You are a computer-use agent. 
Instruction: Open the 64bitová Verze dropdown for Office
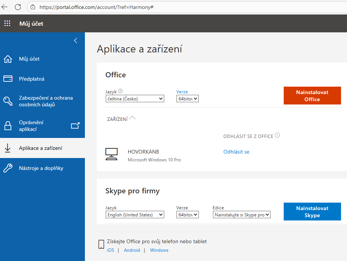point(187,98)
